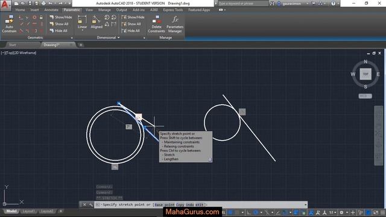Apply the Fix lock constraint
The width and height of the screenshot is (386, 217).
41,17
